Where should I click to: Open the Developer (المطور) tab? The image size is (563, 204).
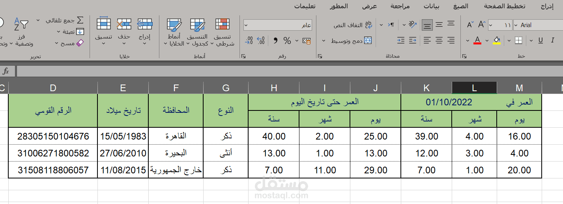click(339, 6)
